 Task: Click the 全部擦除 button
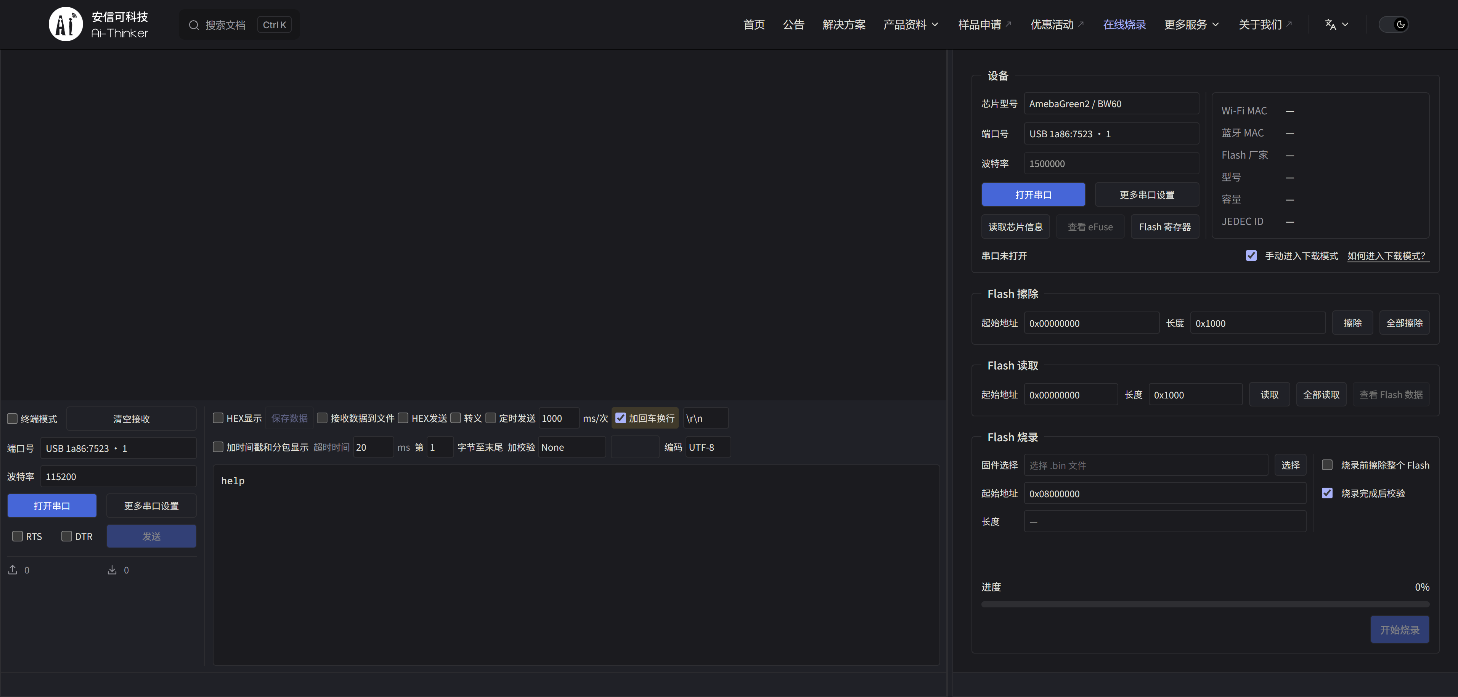[1404, 323]
